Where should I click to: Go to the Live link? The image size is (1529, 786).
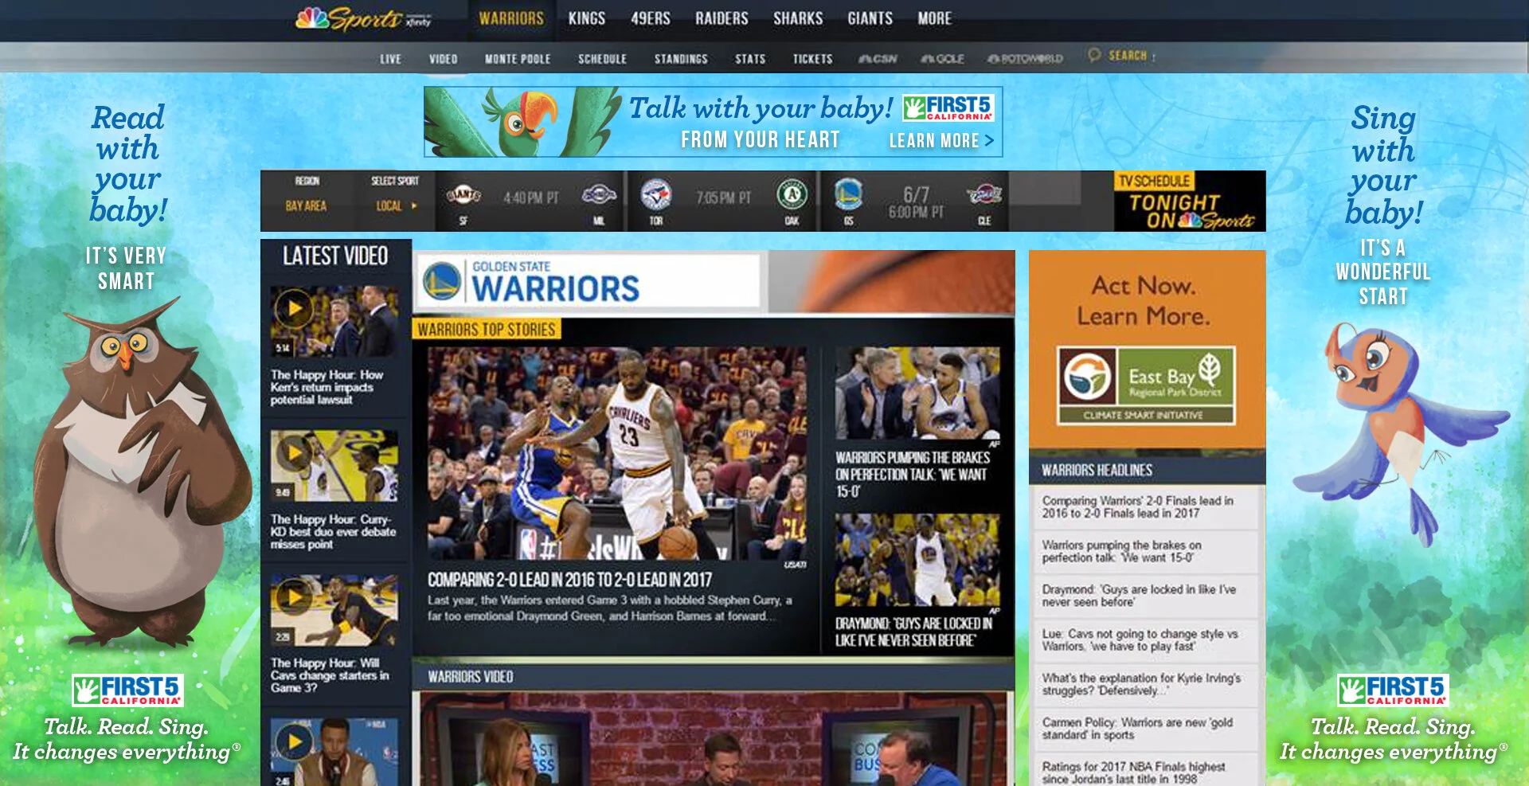(x=391, y=59)
